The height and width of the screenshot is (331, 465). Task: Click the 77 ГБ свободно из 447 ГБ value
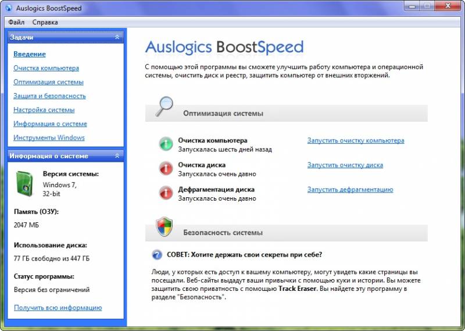click(52, 258)
